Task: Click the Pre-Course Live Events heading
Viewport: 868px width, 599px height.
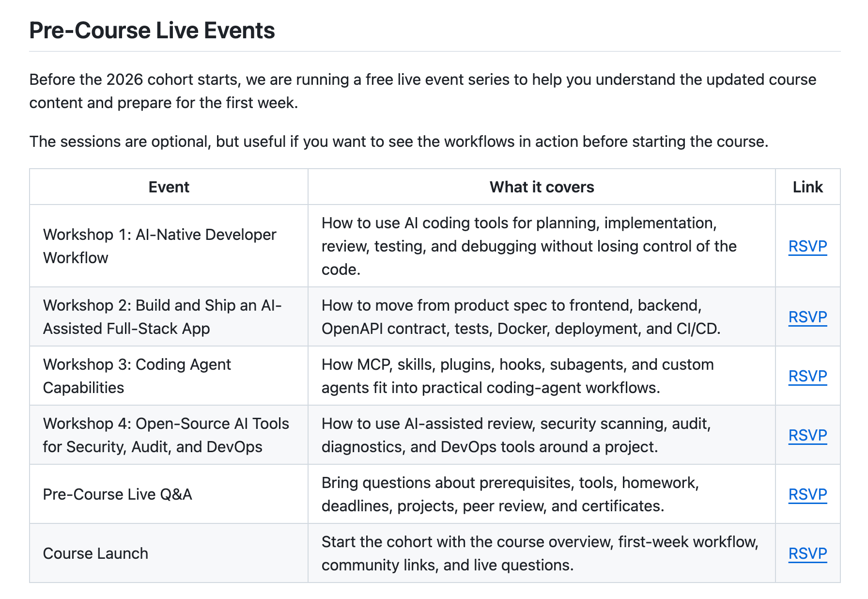Action: (152, 31)
